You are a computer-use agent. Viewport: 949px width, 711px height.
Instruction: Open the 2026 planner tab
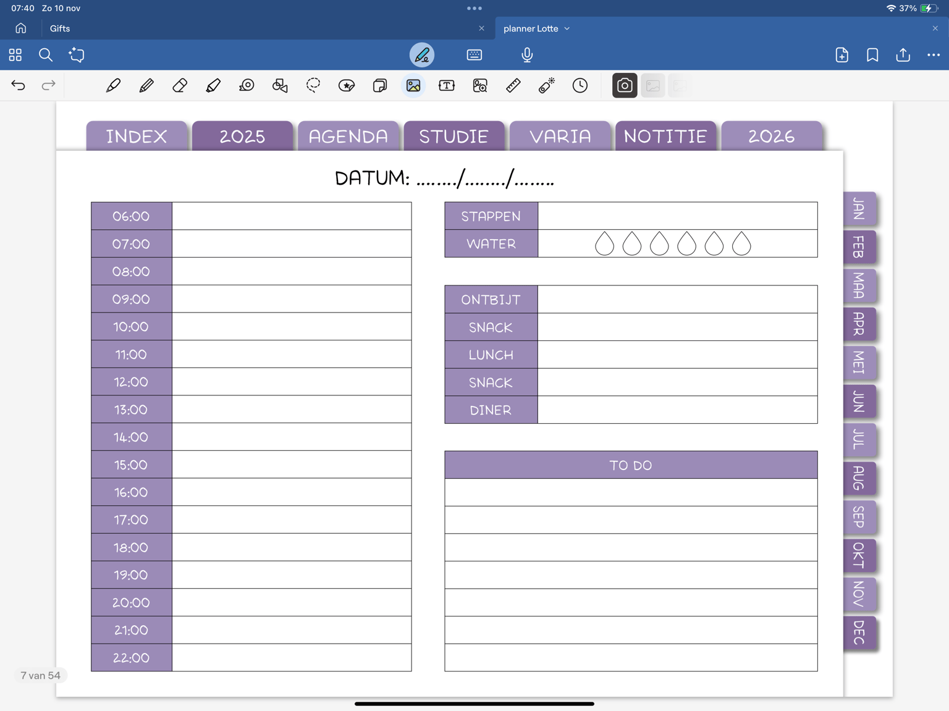click(772, 136)
